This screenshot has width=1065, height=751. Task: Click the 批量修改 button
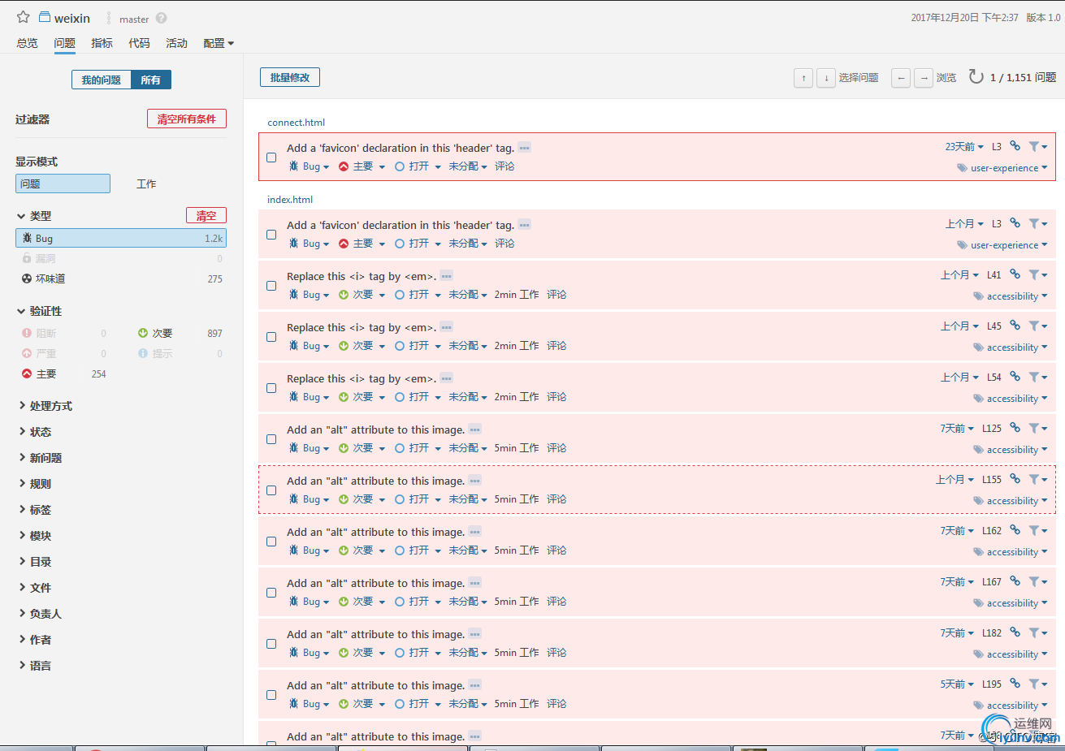[x=290, y=77]
